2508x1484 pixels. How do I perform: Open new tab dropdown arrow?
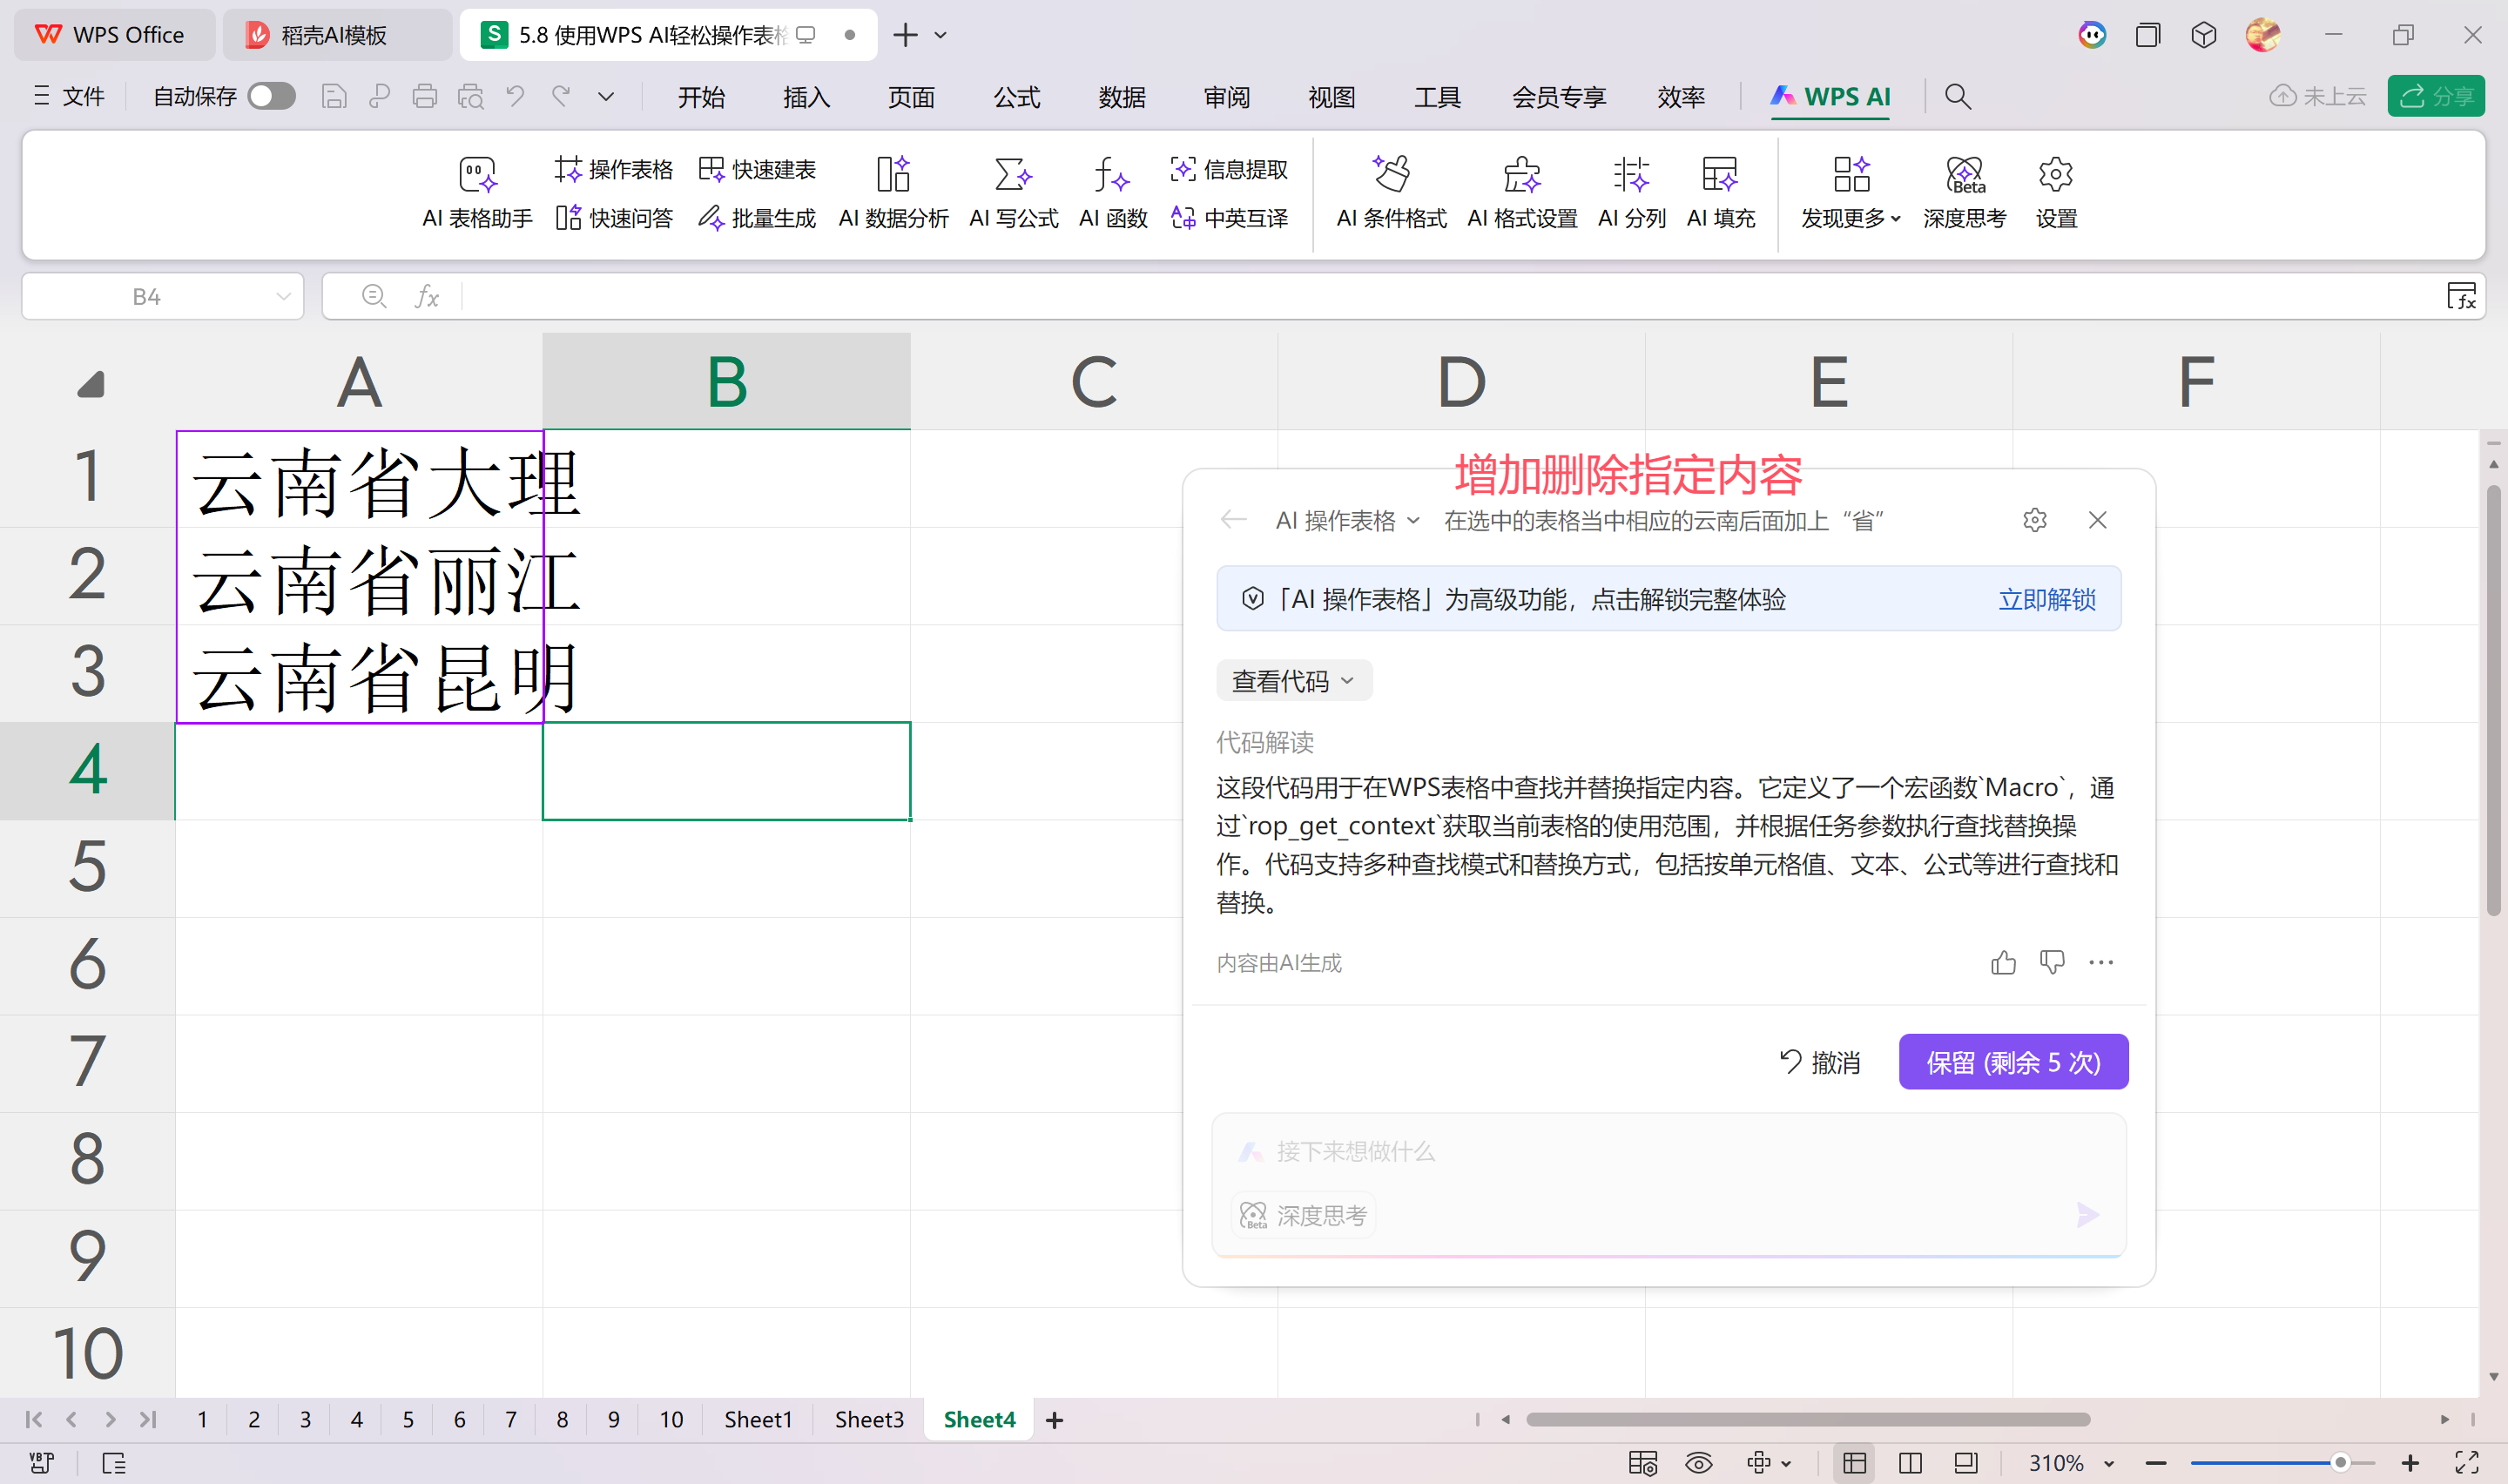point(940,35)
